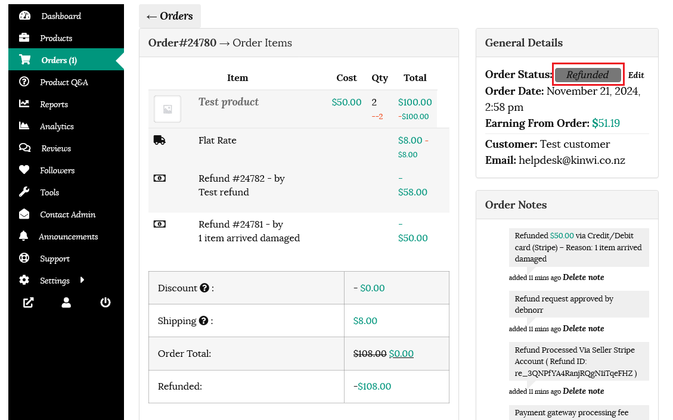Open Product Q&A section

64,82
